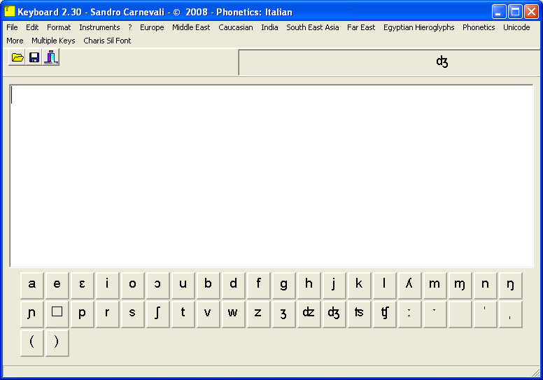The image size is (543, 380).
Task: Click the opening parenthesis key
Action: point(32,343)
